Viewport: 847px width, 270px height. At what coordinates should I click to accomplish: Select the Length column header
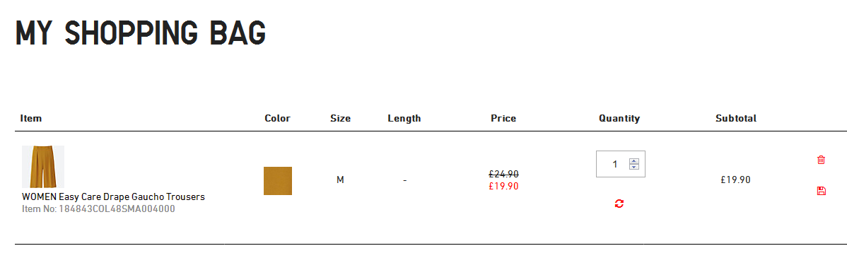click(x=404, y=118)
